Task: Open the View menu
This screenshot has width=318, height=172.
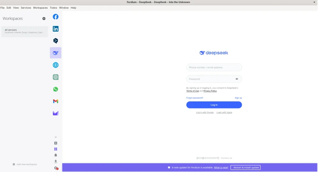Action: point(16,8)
